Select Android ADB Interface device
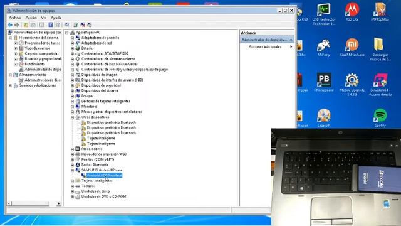 (x=104, y=175)
